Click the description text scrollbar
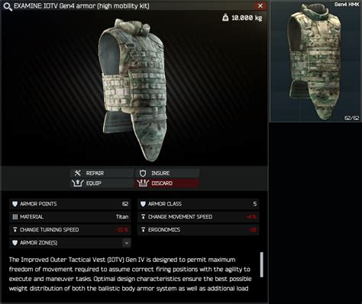 (x=261, y=264)
